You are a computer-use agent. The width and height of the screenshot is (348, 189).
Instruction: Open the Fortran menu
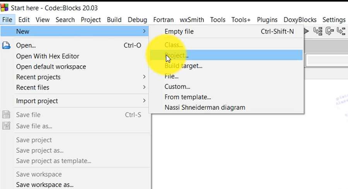[163, 20]
